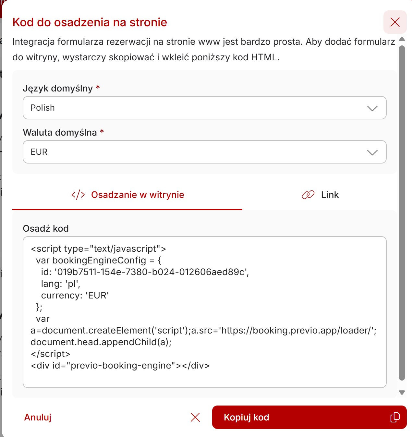412x437 pixels.
Task: Click the Język domyślny label
Action: (x=58, y=89)
